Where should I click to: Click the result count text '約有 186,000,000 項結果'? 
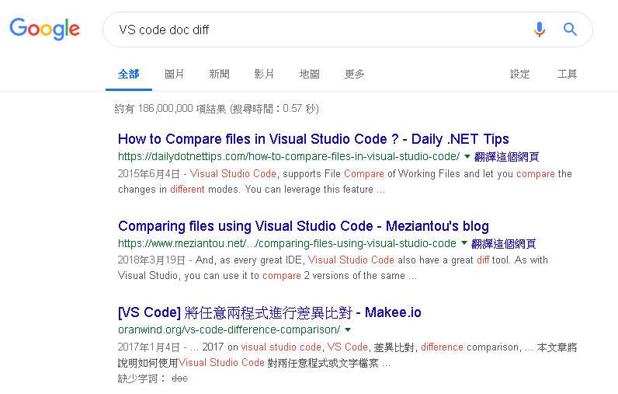(x=170, y=109)
